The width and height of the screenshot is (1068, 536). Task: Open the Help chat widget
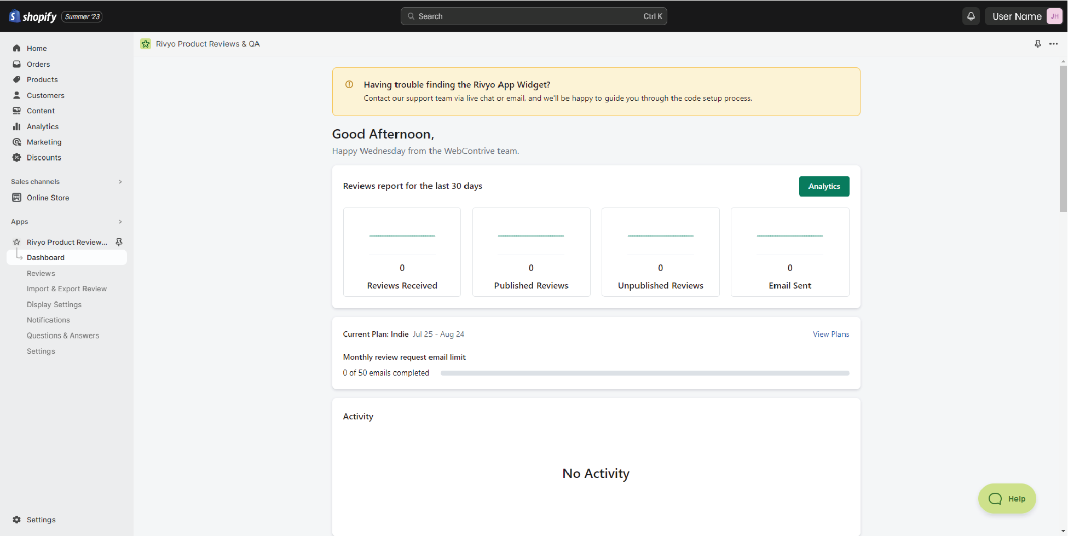1007,499
